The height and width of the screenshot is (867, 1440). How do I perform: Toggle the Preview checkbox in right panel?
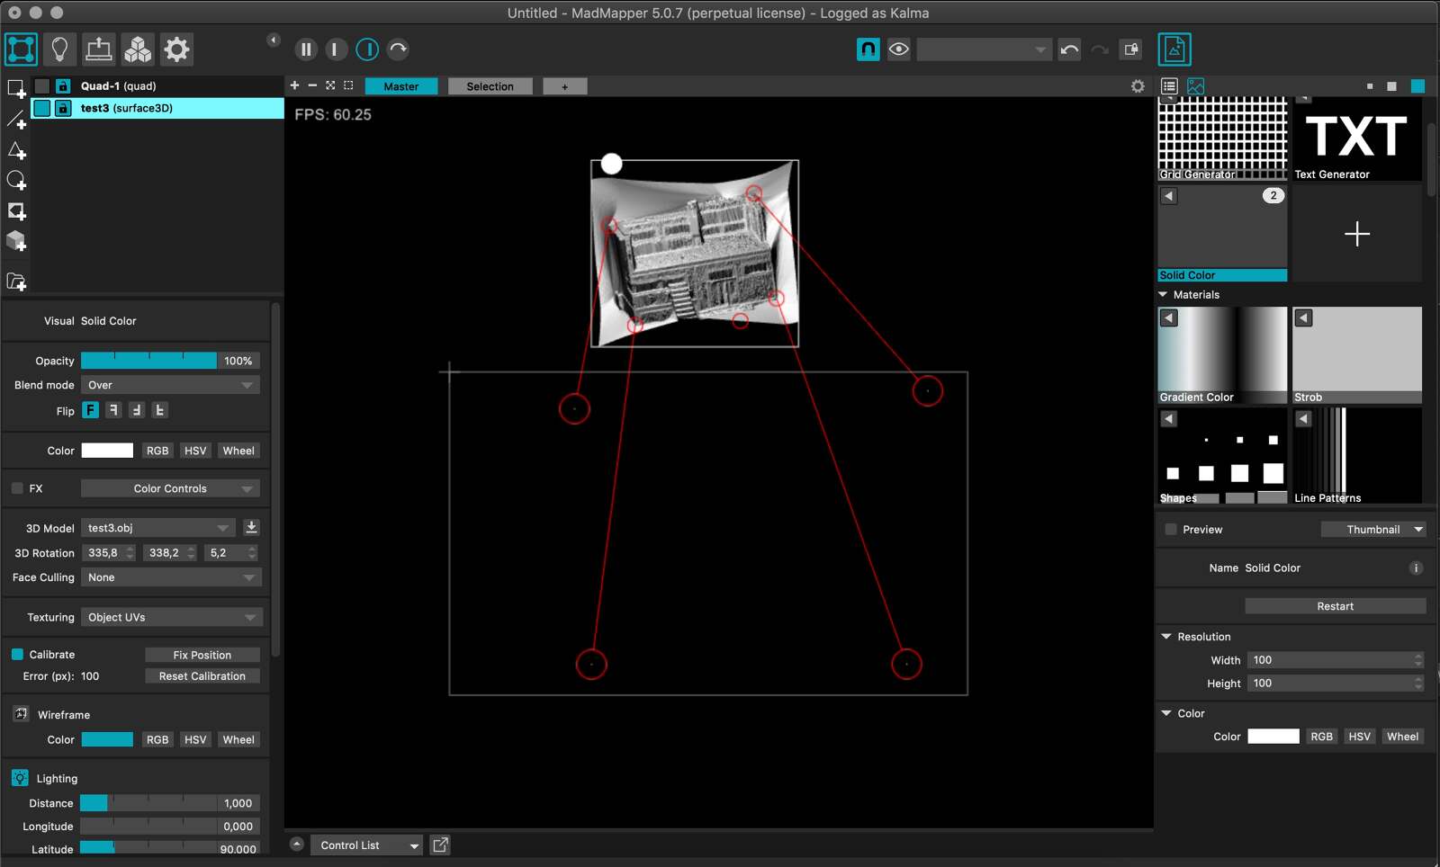(1170, 530)
